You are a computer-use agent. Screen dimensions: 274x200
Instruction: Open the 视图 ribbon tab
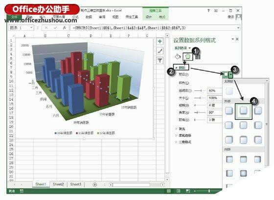(x=115, y=17)
